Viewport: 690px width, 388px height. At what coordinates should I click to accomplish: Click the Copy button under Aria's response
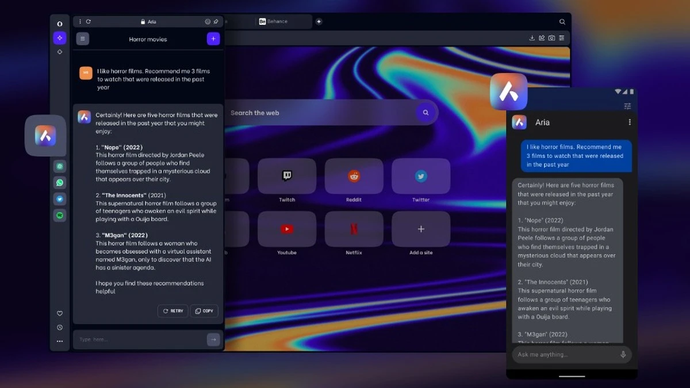[x=204, y=311]
